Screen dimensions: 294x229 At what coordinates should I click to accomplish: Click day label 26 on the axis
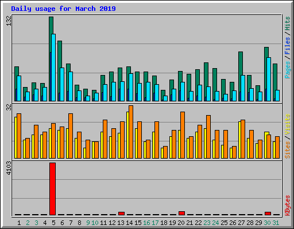[233, 223]
